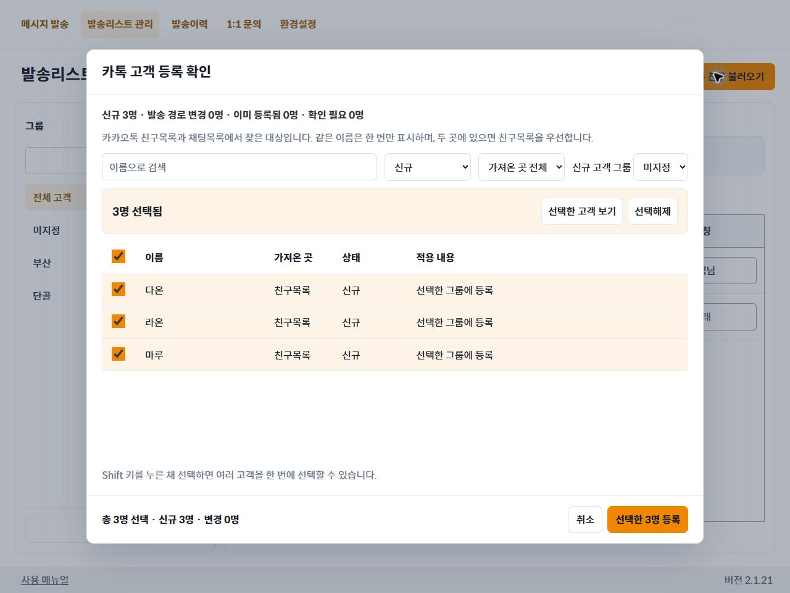The image size is (790, 593).
Task: Click the 상태 column header
Action: click(x=351, y=258)
